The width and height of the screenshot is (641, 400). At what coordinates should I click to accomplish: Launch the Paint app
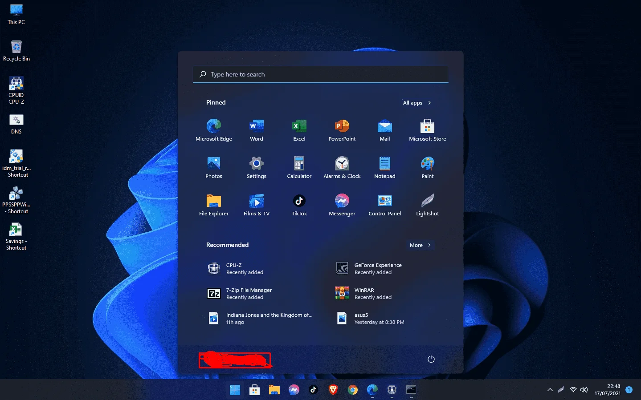click(428, 167)
